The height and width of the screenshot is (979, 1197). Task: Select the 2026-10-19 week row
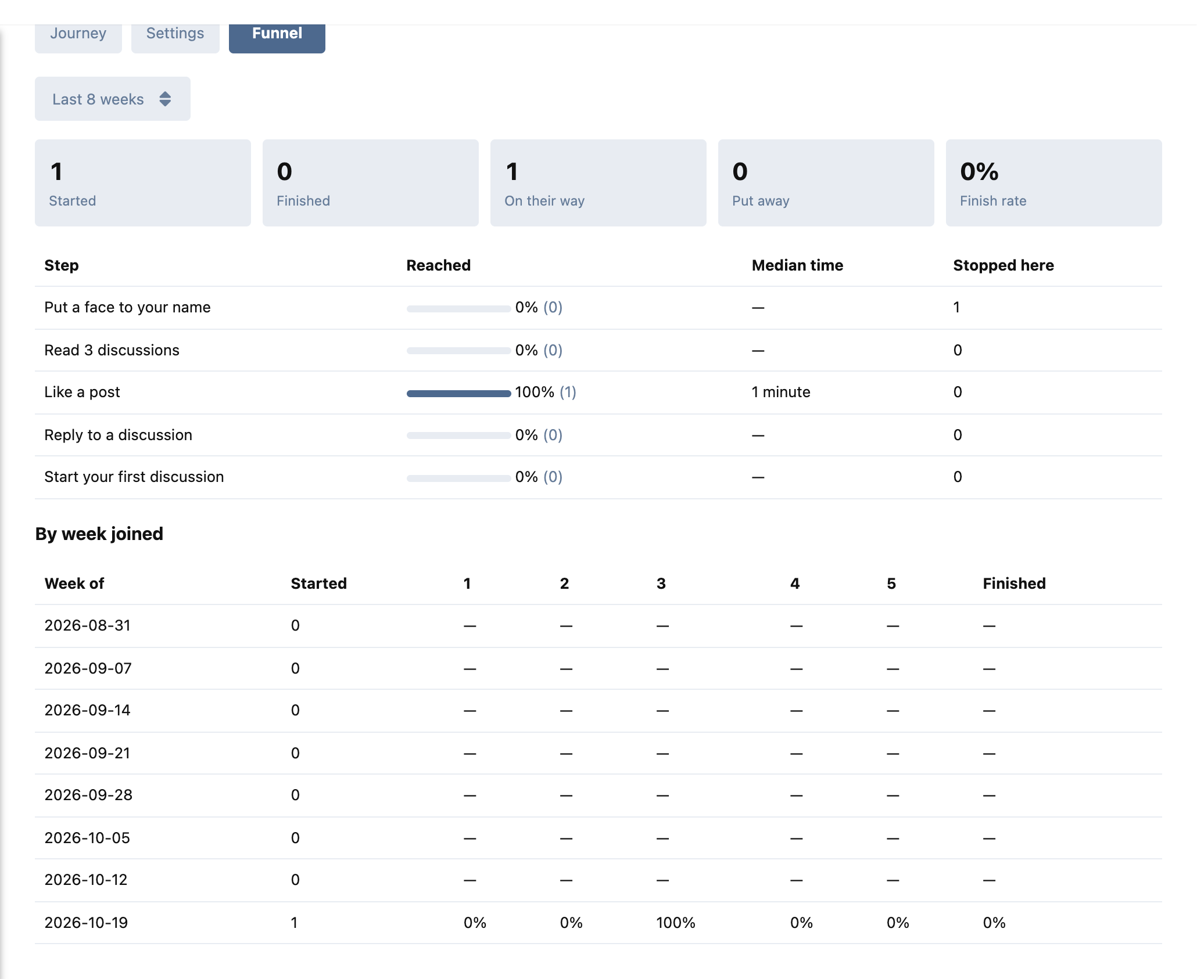pos(598,923)
